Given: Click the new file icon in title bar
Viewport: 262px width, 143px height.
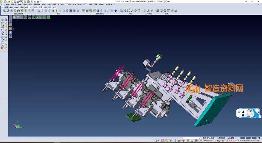Looking at the screenshot, I should click(5, 2).
